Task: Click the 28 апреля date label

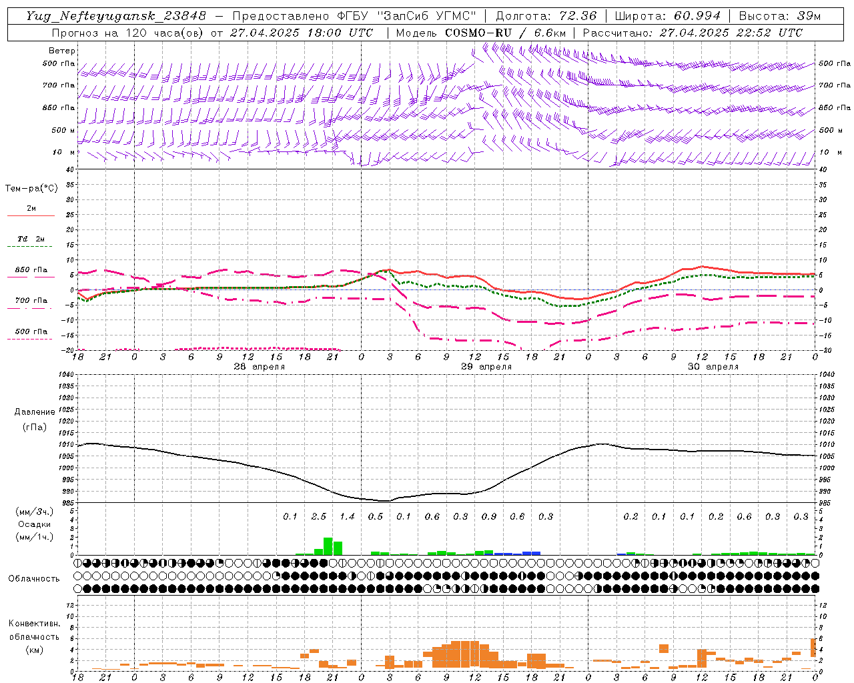Action: (259, 367)
